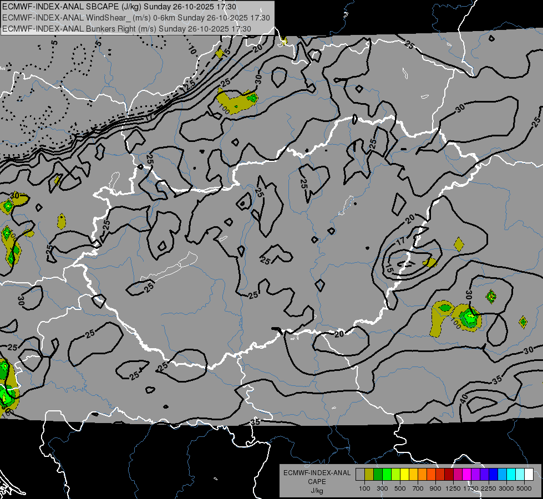Select the cyan 3000 colorbar swatch
The height and width of the screenshot is (499, 543).
(511, 474)
